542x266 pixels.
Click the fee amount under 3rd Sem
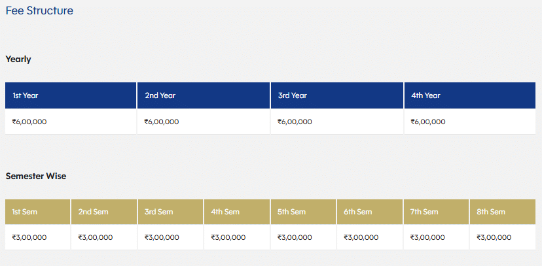tap(162, 237)
